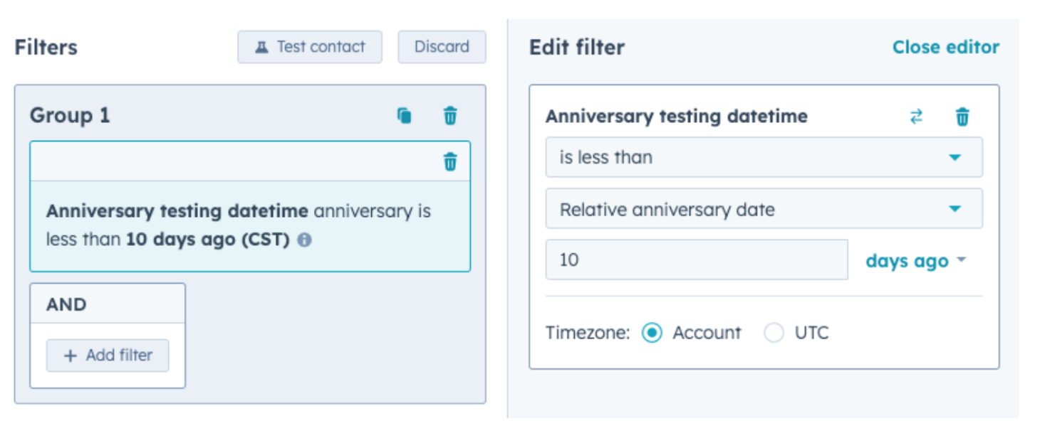Delete filter in the Edit filter panel
The height and width of the screenshot is (443, 1040).
point(962,117)
